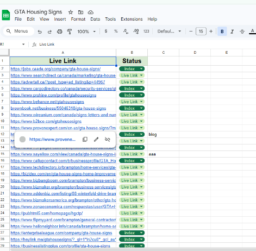
Task: Format as percent
Action: (x=116, y=32)
